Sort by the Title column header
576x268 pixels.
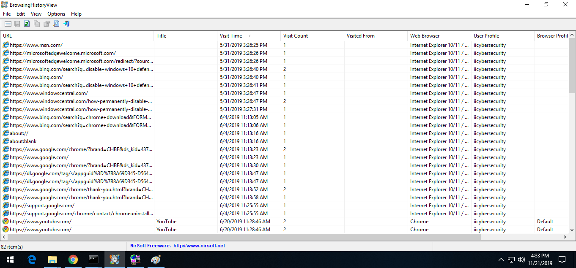[186, 36]
